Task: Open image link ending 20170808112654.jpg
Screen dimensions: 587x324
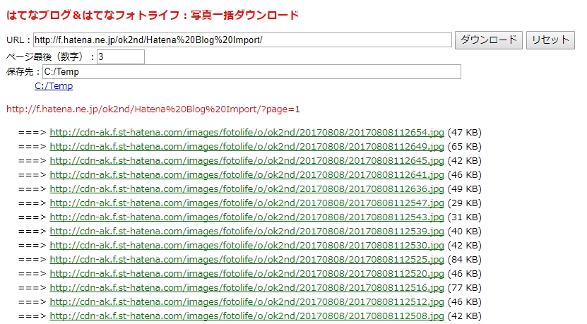Action: tap(247, 133)
